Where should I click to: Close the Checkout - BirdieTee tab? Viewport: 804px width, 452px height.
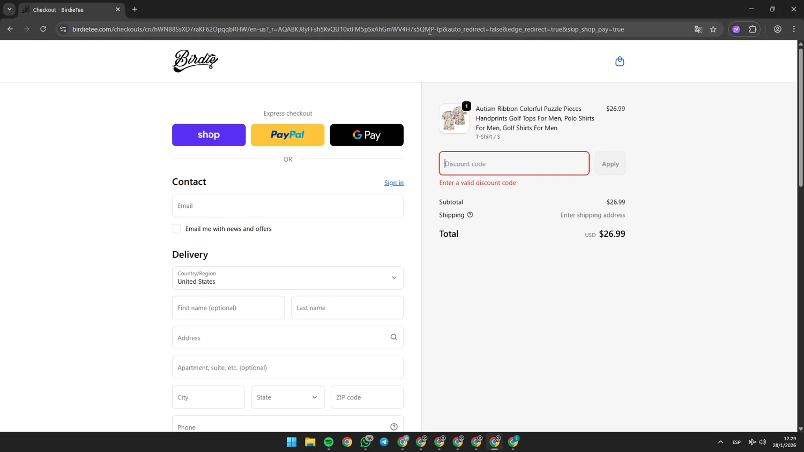[x=118, y=10]
